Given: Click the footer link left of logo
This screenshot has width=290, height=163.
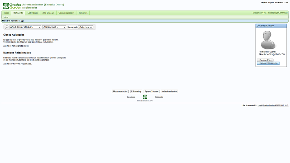Looking at the screenshot, I should (x=131, y=97).
